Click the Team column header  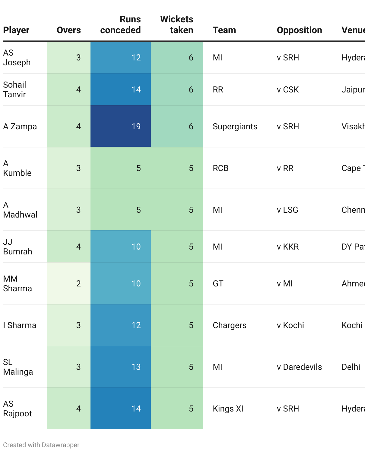(224, 30)
